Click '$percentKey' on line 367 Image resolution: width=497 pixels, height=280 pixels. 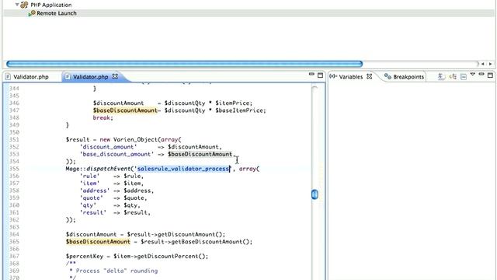pyautogui.click(x=85, y=256)
